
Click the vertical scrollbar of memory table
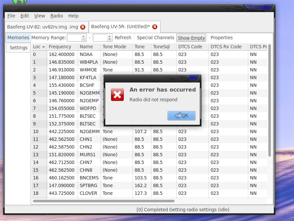pyautogui.click(x=269, y=100)
